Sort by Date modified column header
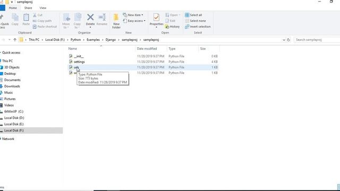This screenshot has width=340, height=191. tap(147, 49)
